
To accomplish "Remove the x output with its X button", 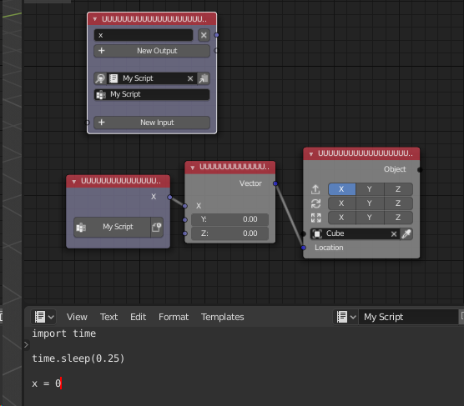I will click(x=204, y=35).
